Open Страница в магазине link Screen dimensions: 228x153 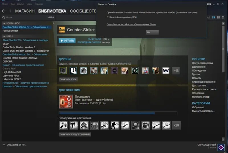point(203,82)
